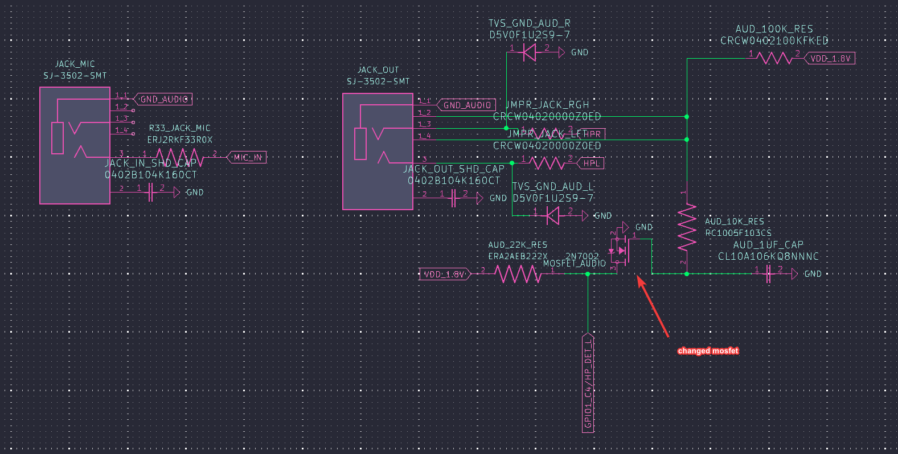The height and width of the screenshot is (454, 898).
Task: Select the AUD_1UF_CAP reference text
Action: (x=768, y=245)
